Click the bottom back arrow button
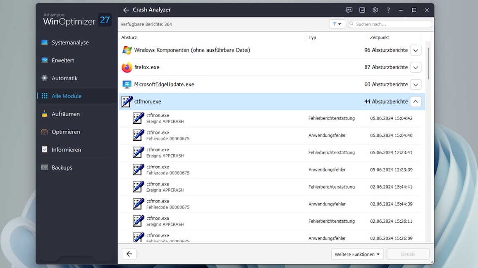 coord(129,254)
